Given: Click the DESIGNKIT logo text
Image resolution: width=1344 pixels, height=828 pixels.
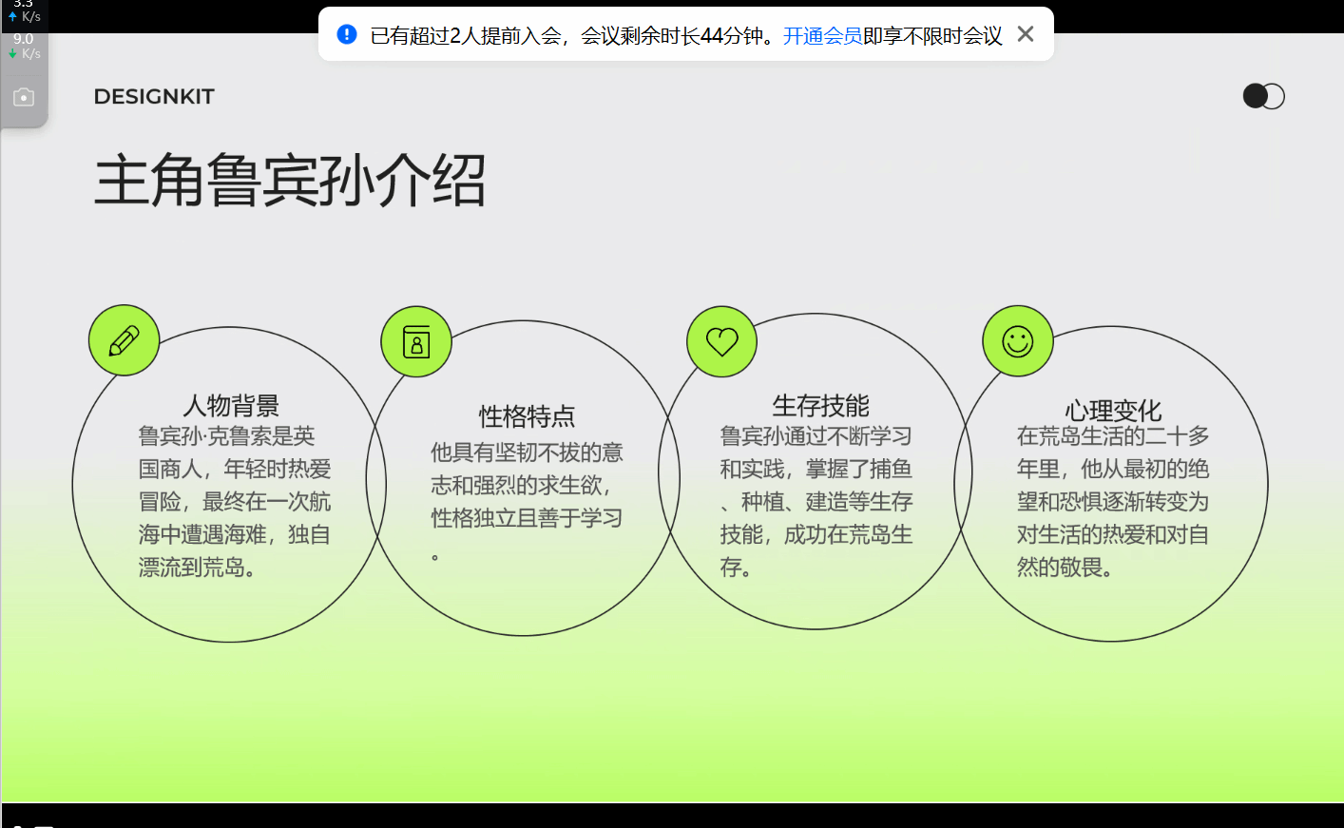Looking at the screenshot, I should [154, 97].
